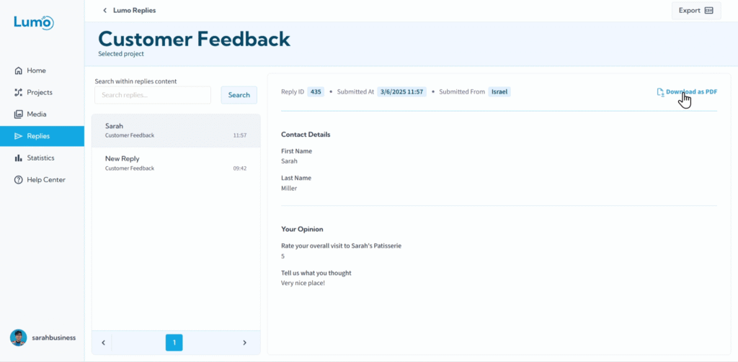
Task: Click the Your Opinion section heading
Action: point(302,230)
